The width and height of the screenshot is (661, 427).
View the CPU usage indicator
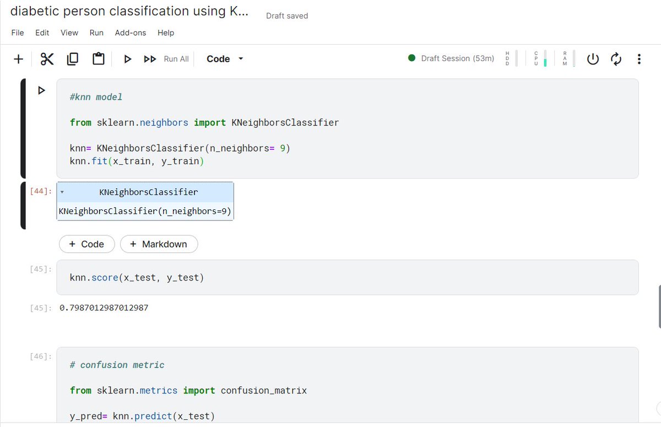point(540,58)
